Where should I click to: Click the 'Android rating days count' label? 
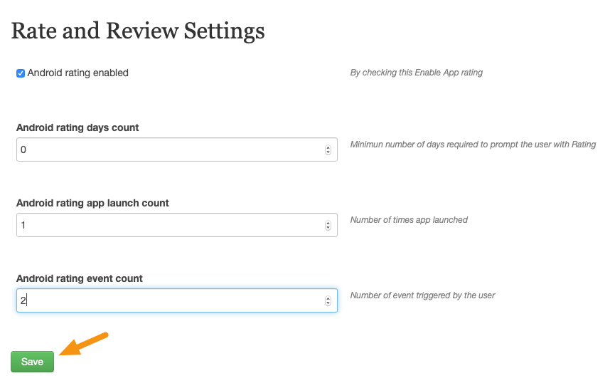[x=77, y=127]
